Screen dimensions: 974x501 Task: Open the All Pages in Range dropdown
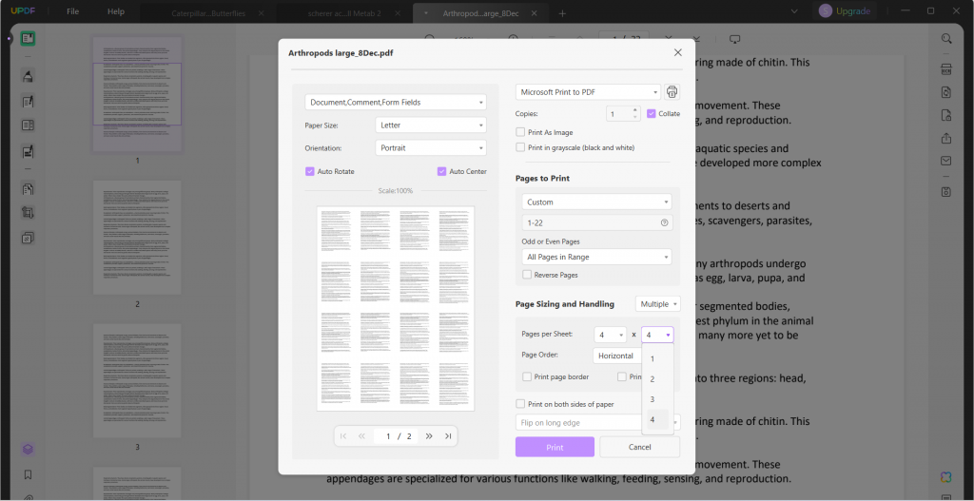point(596,257)
